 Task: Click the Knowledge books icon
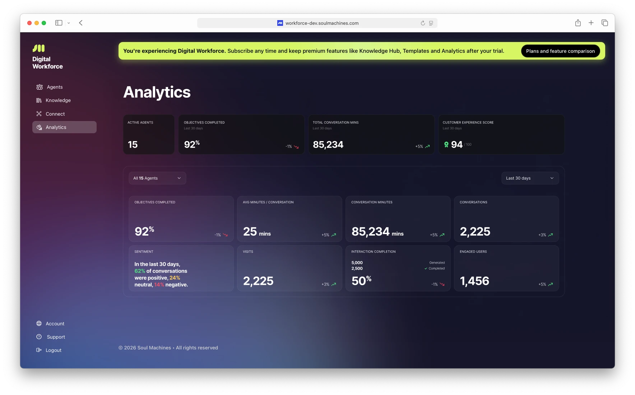pyautogui.click(x=39, y=100)
